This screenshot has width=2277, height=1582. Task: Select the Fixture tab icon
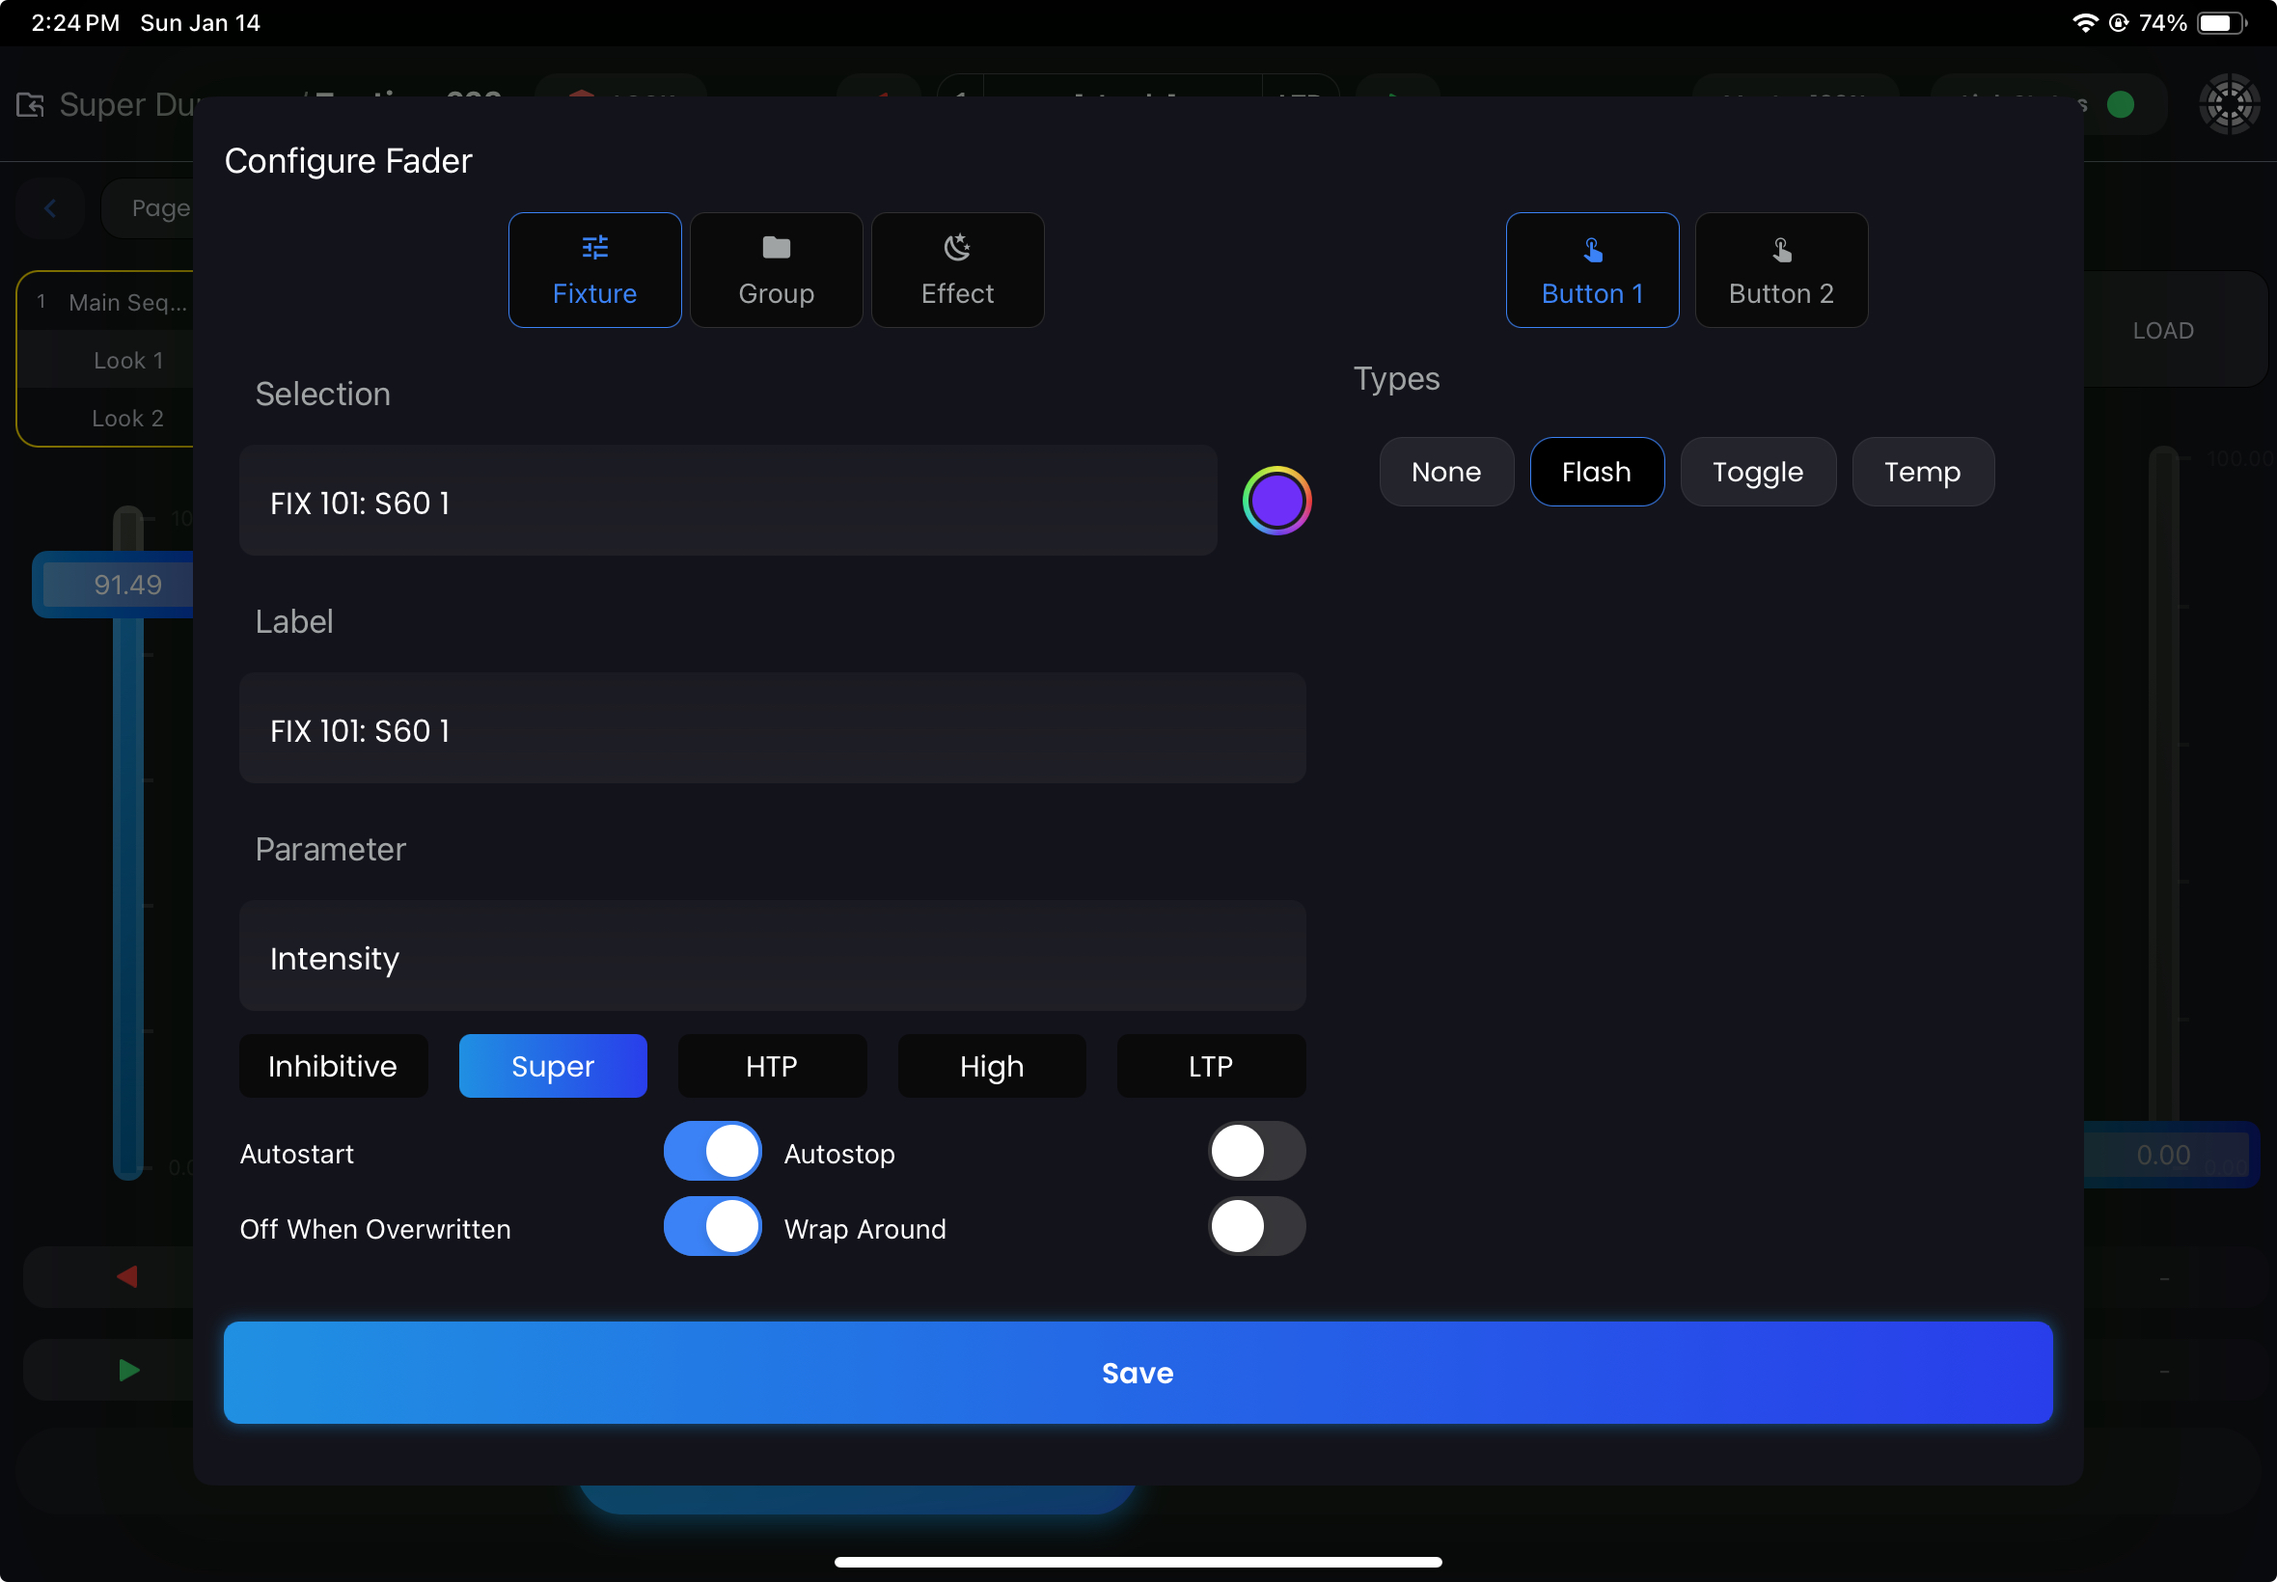(x=595, y=246)
